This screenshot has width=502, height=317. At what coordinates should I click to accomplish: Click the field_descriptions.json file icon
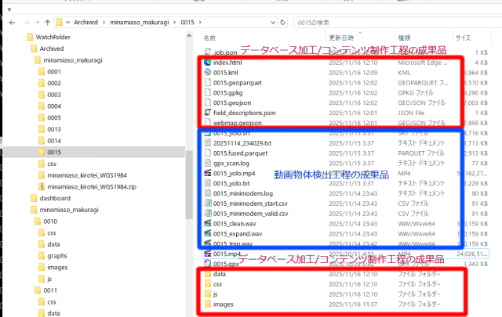[x=207, y=113]
